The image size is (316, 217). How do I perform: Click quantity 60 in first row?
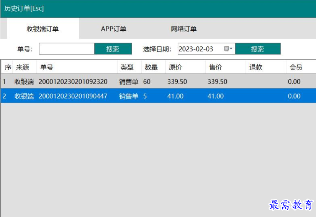[x=147, y=82]
